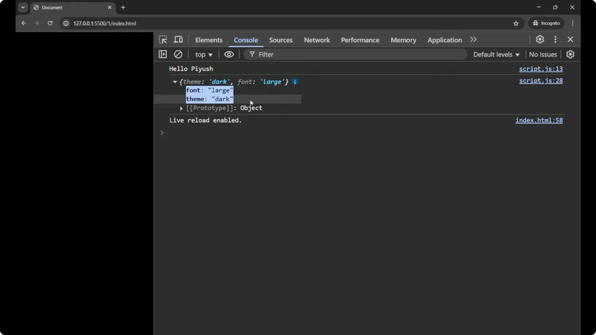Image resolution: width=596 pixels, height=335 pixels.
Task: Open index.html:58 source link
Action: click(539, 120)
